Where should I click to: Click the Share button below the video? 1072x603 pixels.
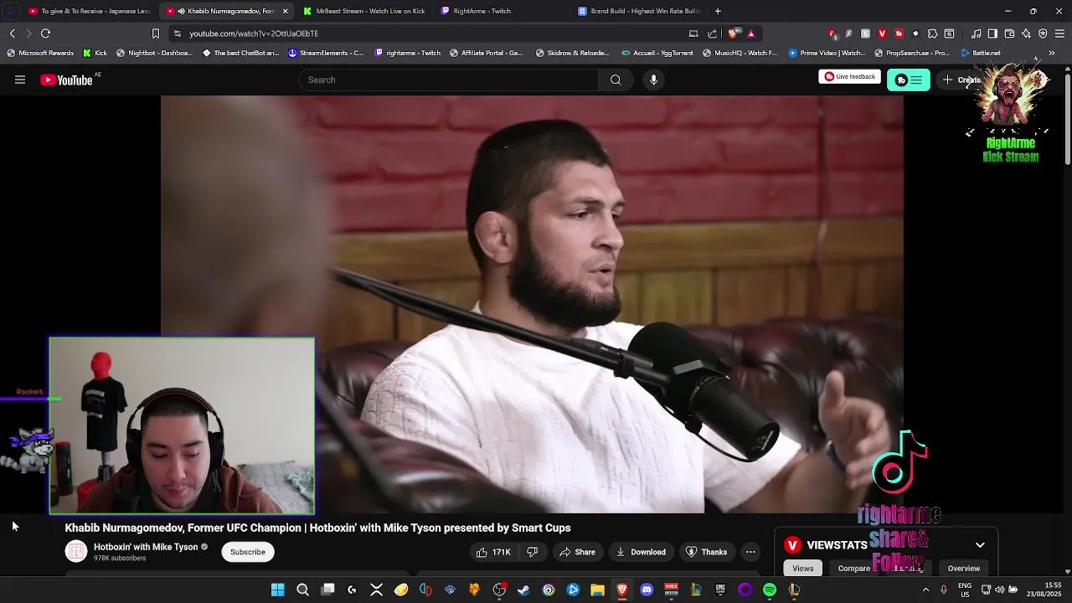pos(577,552)
